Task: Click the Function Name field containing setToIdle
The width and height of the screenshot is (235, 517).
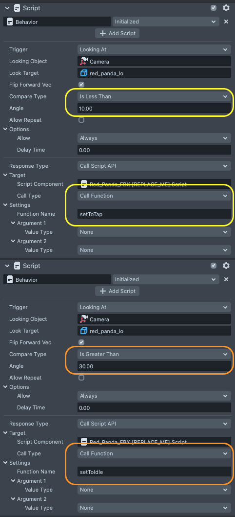Action: point(154,472)
